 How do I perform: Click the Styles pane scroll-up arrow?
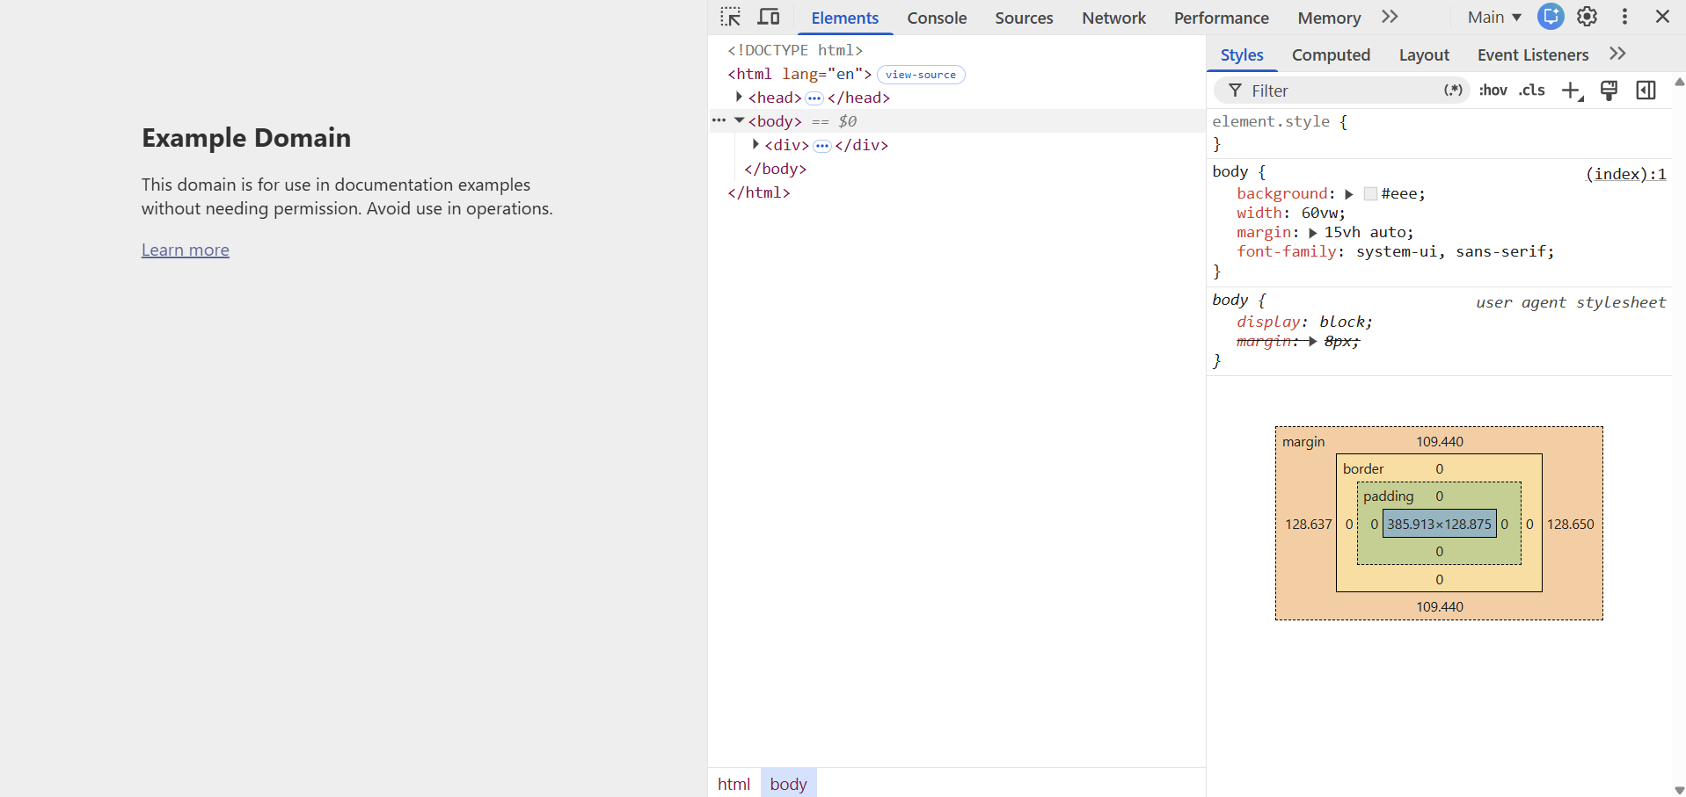1679,82
